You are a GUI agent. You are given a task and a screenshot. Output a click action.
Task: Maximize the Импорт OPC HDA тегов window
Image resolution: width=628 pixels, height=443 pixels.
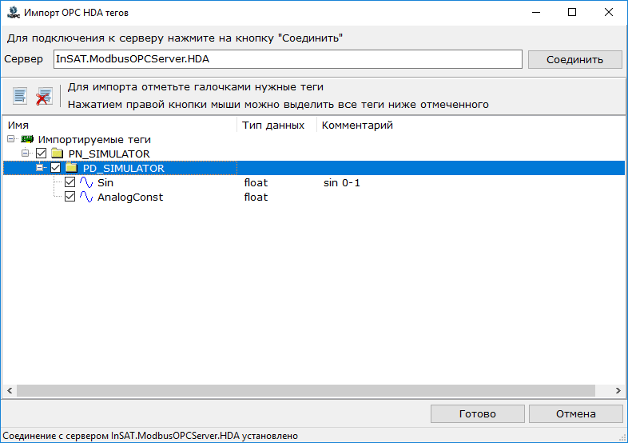tap(572, 13)
